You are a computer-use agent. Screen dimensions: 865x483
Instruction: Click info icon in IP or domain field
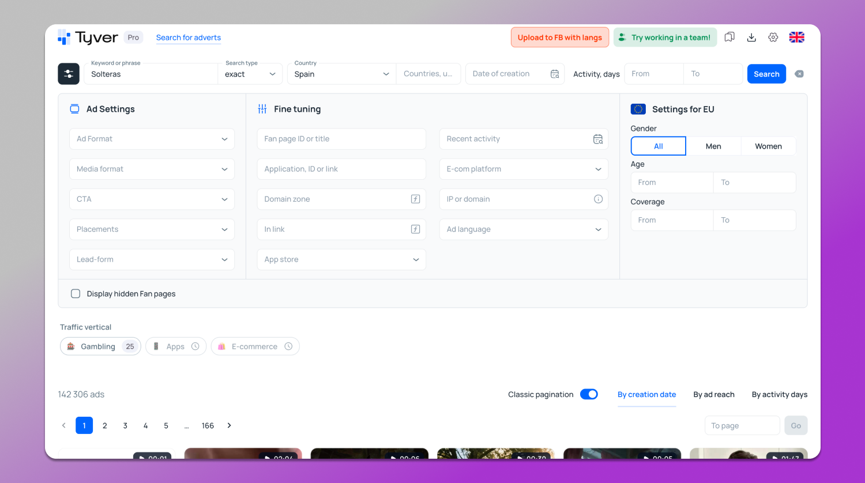[x=598, y=199]
